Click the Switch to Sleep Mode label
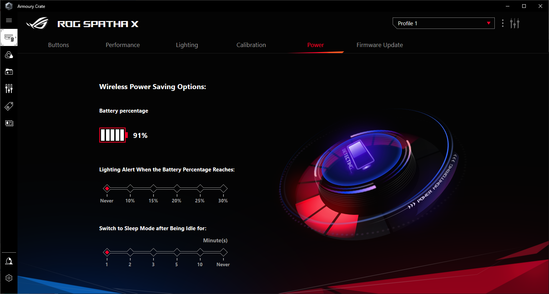The image size is (549, 294). pos(153,228)
